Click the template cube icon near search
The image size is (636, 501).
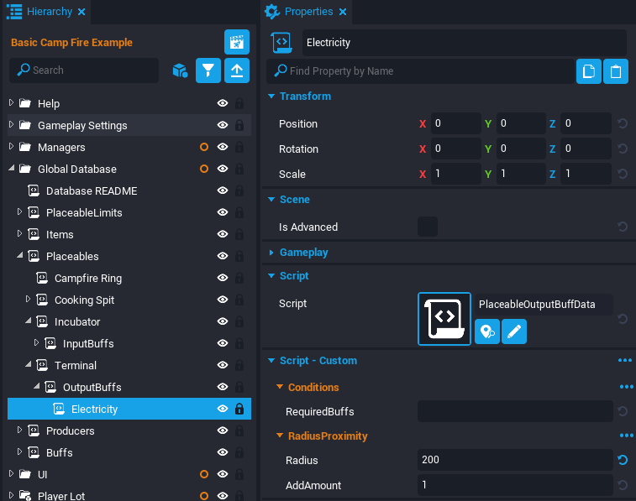[179, 70]
